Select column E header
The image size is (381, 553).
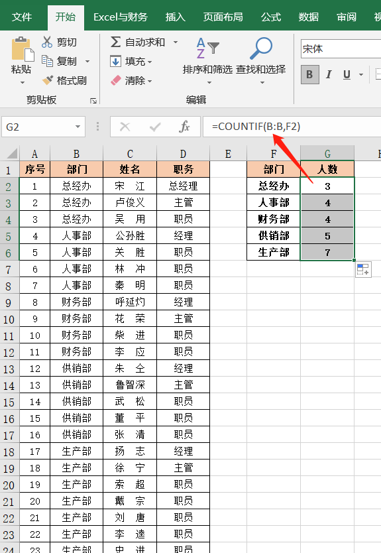point(228,154)
